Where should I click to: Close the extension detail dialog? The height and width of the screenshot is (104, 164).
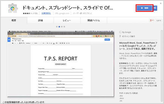[x=161, y=3]
